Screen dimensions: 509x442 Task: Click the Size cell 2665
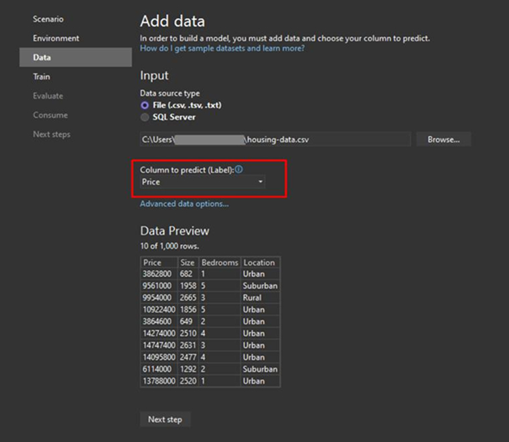[x=188, y=298]
